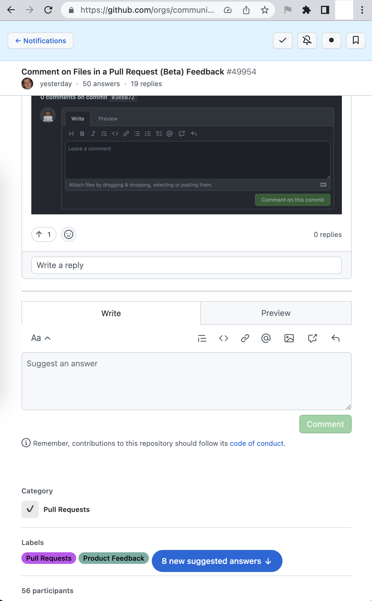Open the browser menu with three dots
This screenshot has width=372, height=601.
[x=362, y=10]
